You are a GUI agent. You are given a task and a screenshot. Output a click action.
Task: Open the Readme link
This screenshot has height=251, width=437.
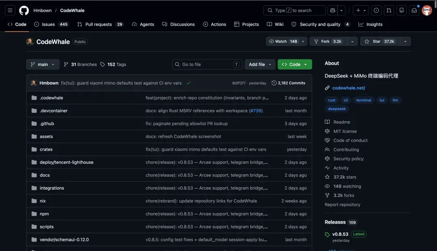tap(342, 122)
